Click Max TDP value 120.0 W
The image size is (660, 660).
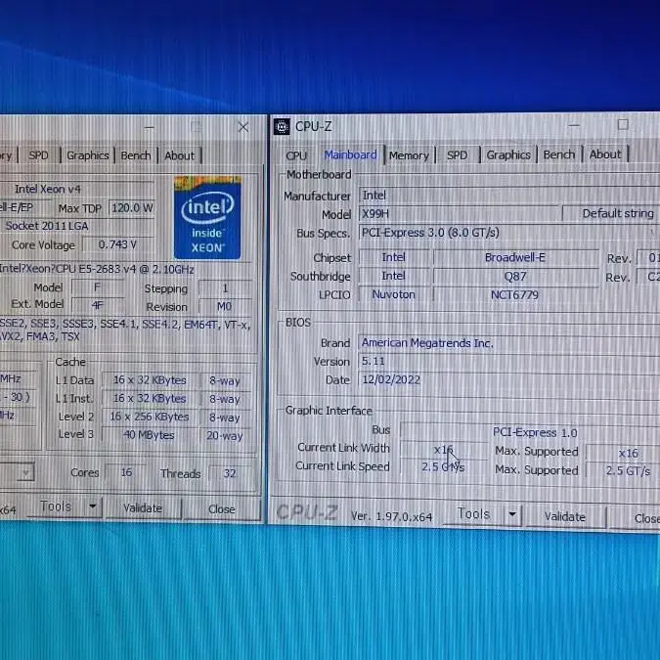coord(132,208)
